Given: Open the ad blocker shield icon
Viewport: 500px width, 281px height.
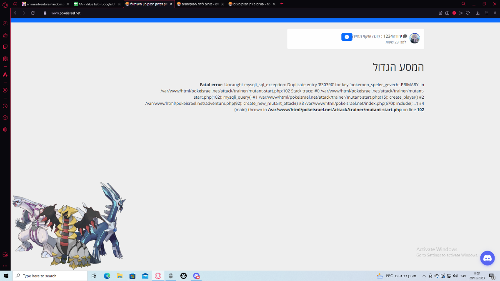Looking at the screenshot, I should (454, 13).
